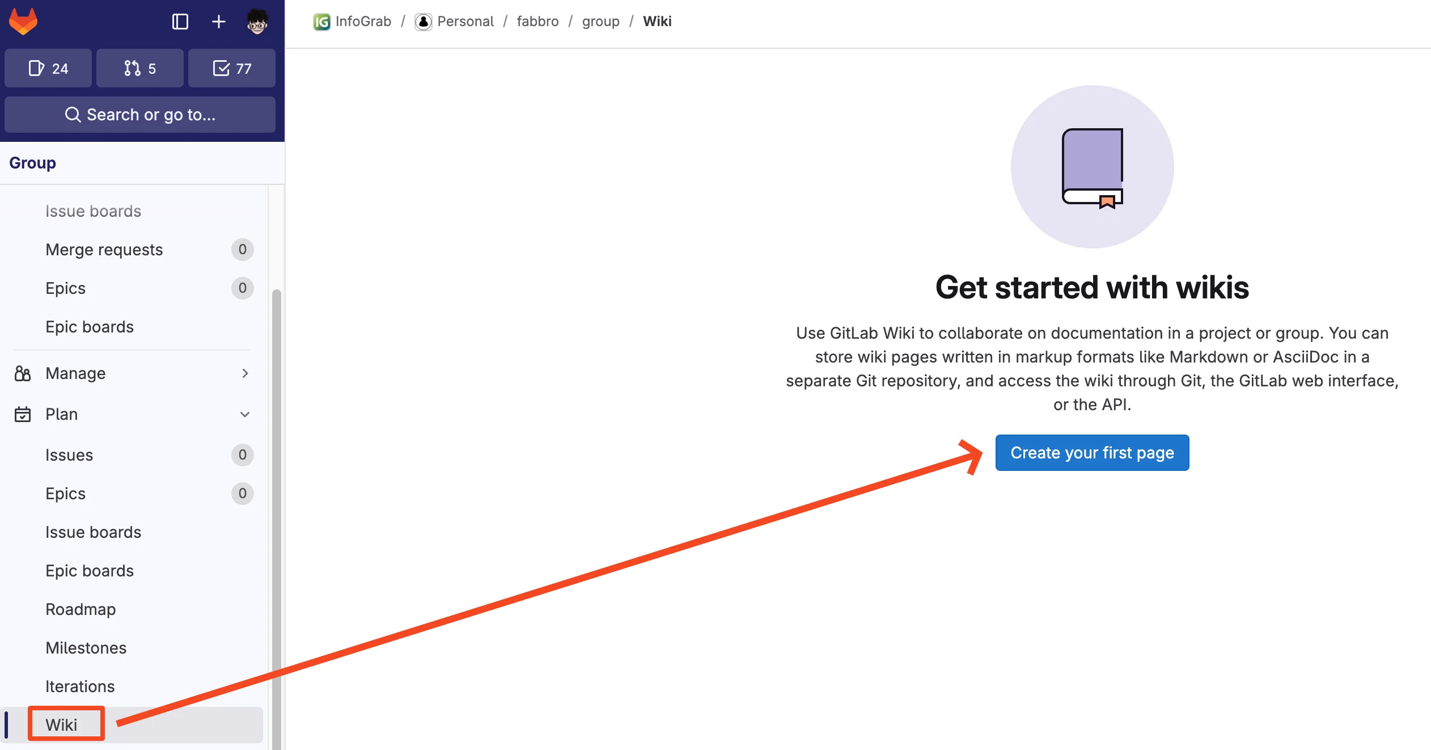Click Search or go to field
The width and height of the screenshot is (1431, 750).
pyautogui.click(x=140, y=115)
